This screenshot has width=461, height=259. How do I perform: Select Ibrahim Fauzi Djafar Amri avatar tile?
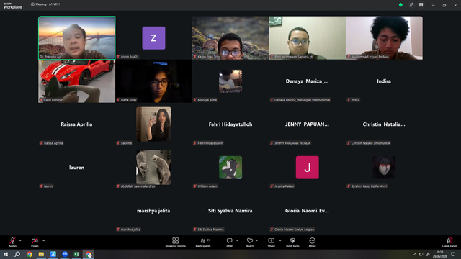[384, 168]
